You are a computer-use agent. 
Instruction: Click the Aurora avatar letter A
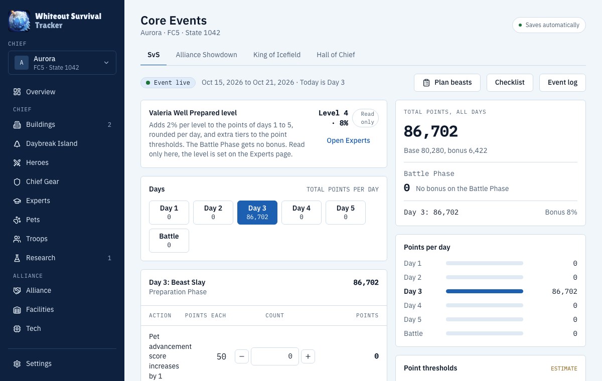pyautogui.click(x=22, y=63)
